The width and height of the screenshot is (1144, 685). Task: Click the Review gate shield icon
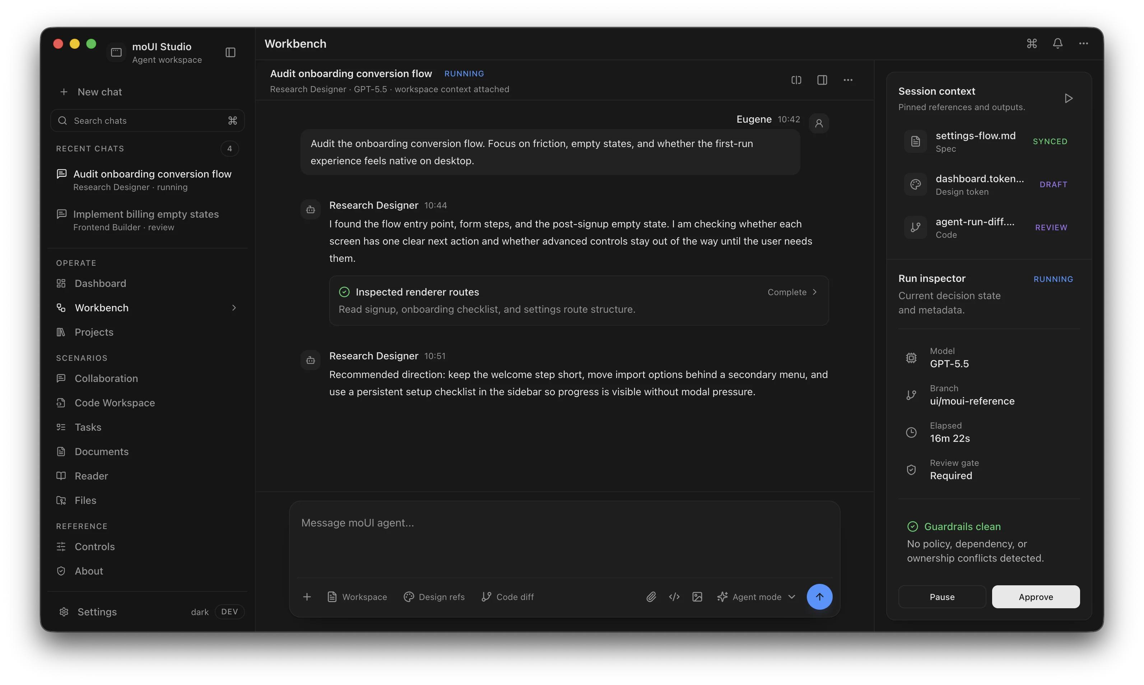pos(911,469)
